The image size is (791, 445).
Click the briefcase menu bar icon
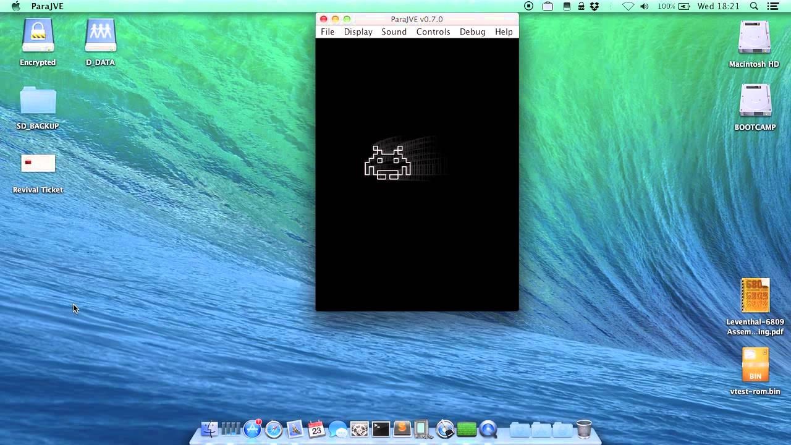548,6
